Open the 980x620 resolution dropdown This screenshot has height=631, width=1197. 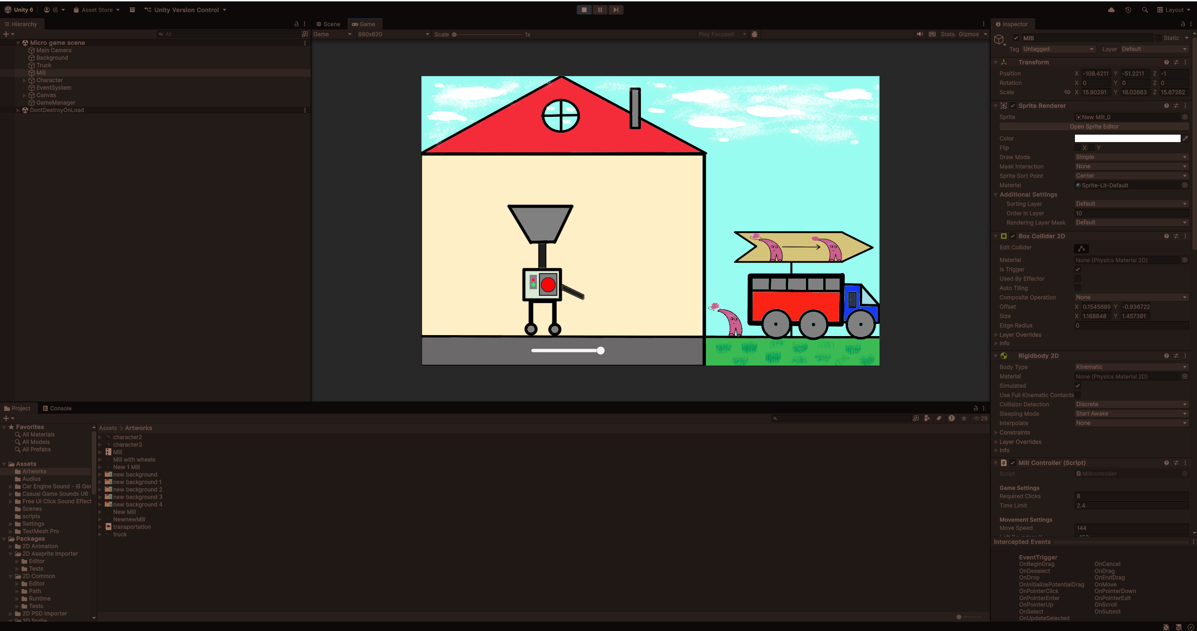click(x=393, y=34)
